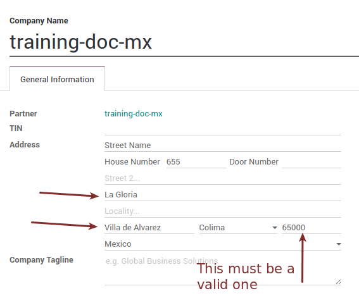Click the Door Number input field
Image resolution: width=359 pixels, height=298 pixels.
click(x=312, y=162)
